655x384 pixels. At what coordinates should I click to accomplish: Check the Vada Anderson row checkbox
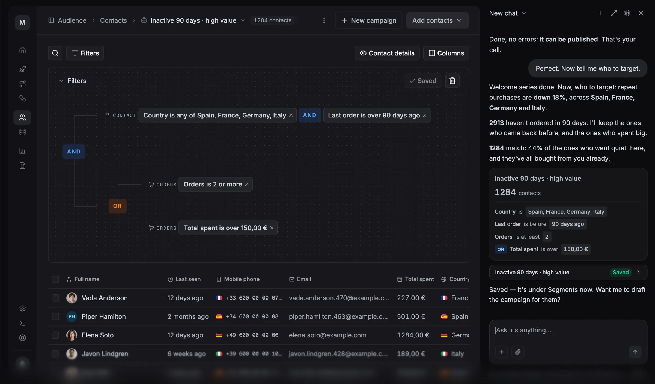click(55, 298)
